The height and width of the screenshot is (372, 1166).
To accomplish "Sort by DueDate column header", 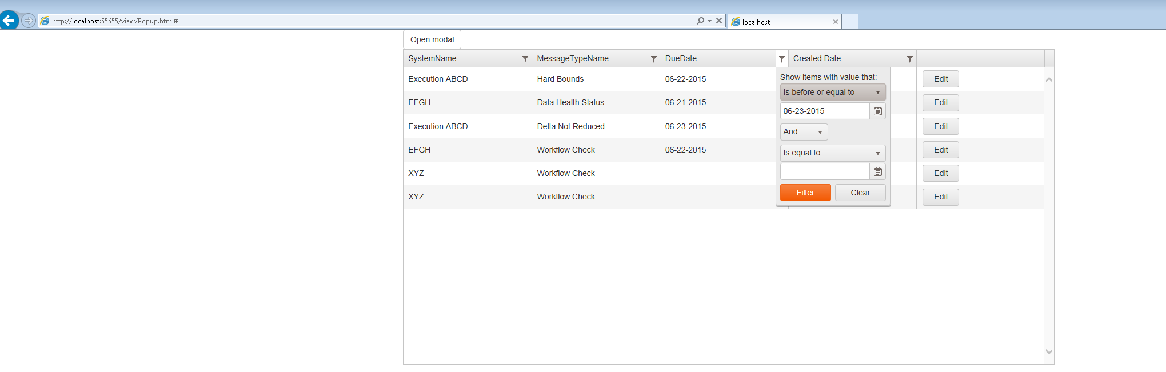I will pos(681,58).
